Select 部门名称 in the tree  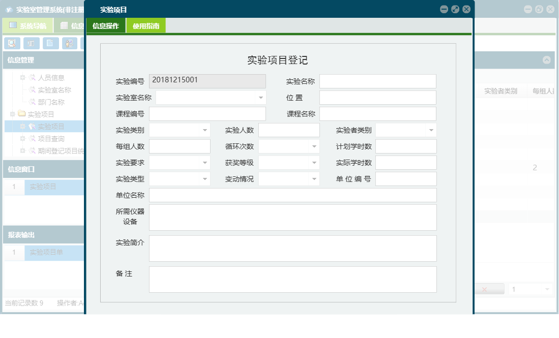pyautogui.click(x=51, y=102)
